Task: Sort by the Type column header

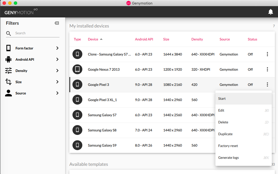Action: pyautogui.click(x=77, y=39)
